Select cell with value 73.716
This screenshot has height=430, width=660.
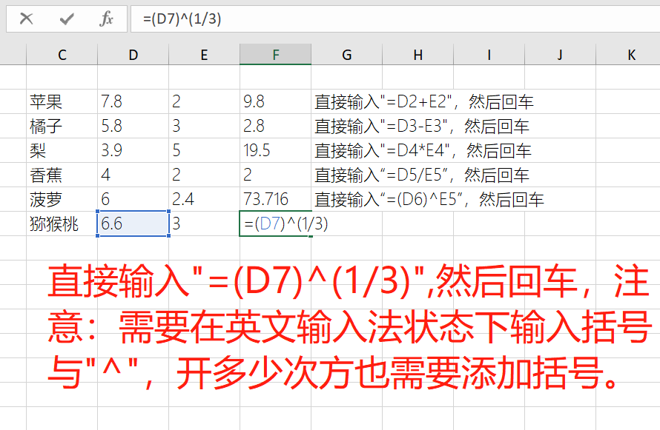(275, 198)
